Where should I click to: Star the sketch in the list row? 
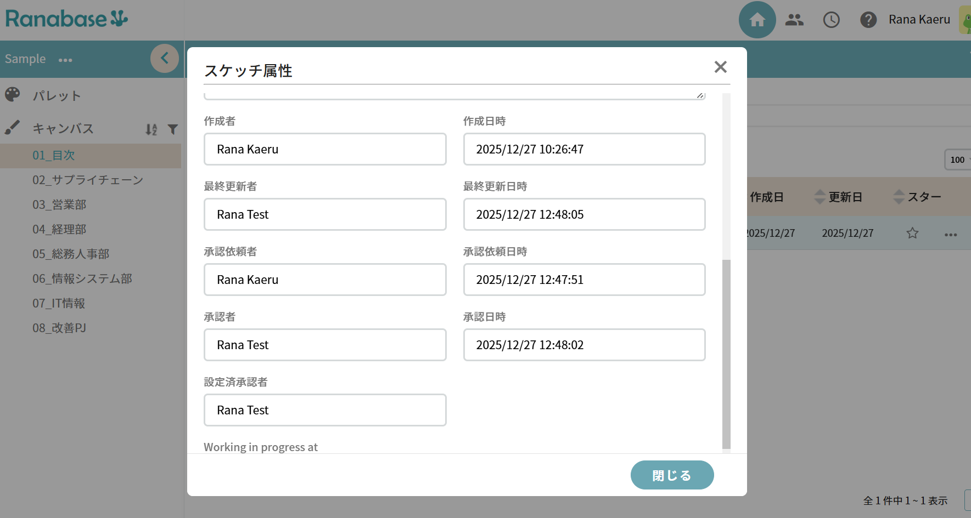912,234
